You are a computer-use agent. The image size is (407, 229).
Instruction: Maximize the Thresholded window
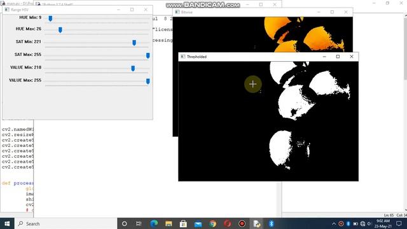(338, 57)
